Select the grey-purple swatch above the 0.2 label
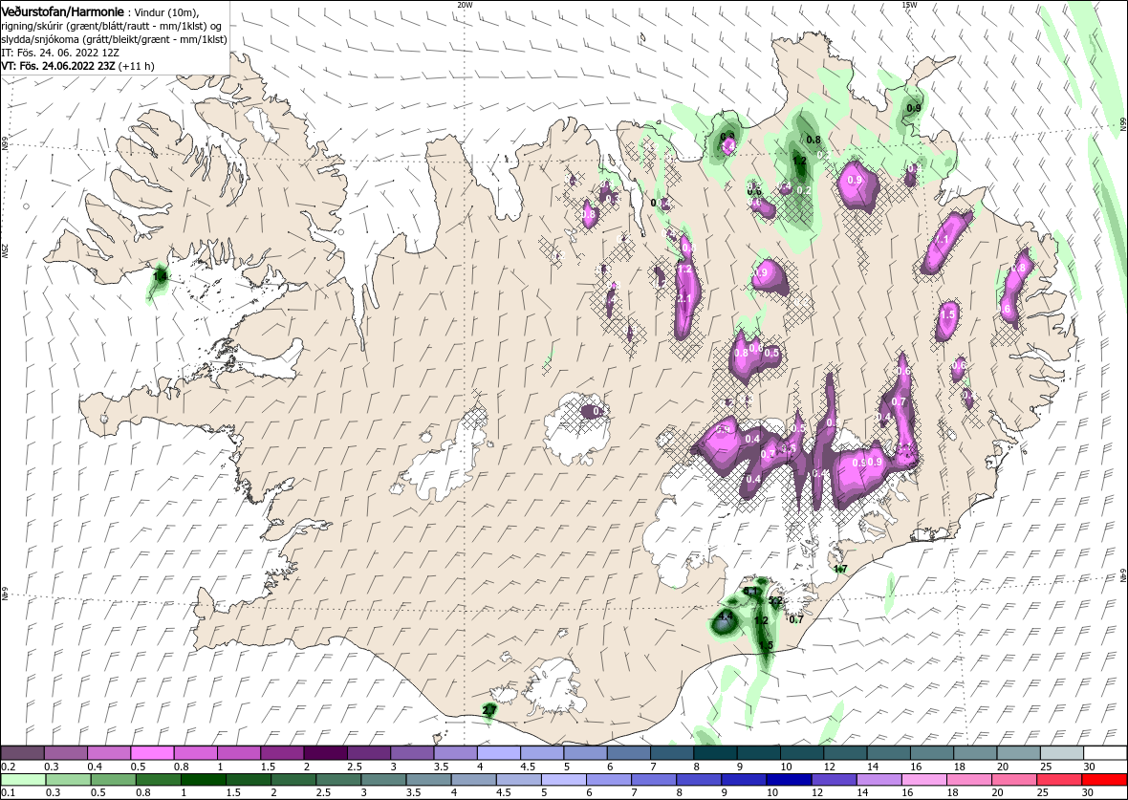Viewport: 1128px width, 800px height. (22, 753)
